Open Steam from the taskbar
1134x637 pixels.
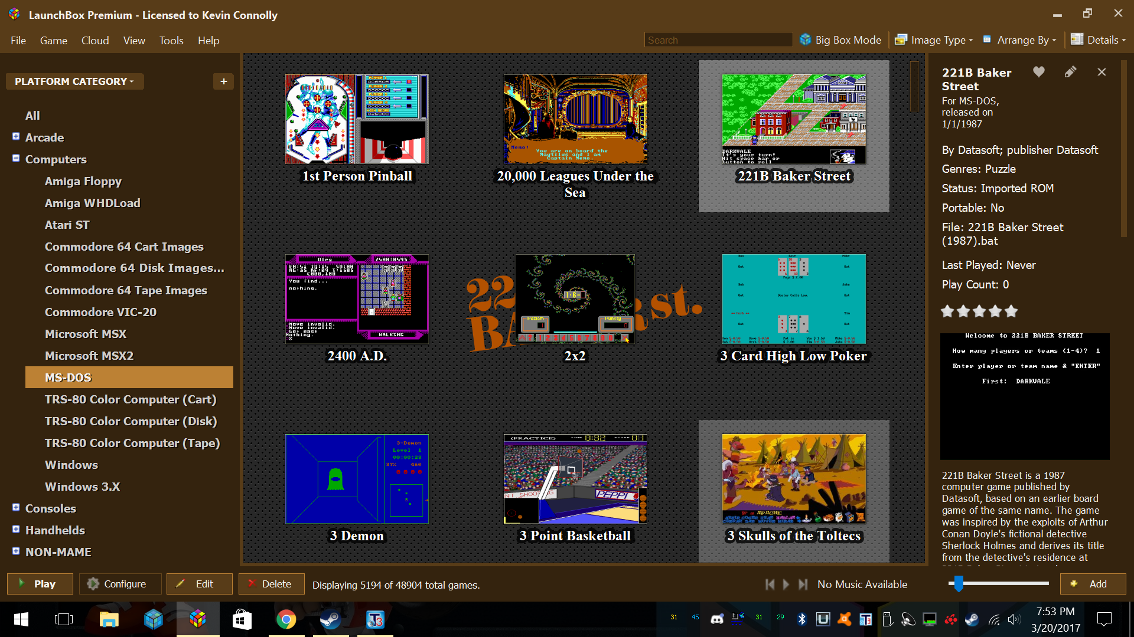click(x=330, y=619)
